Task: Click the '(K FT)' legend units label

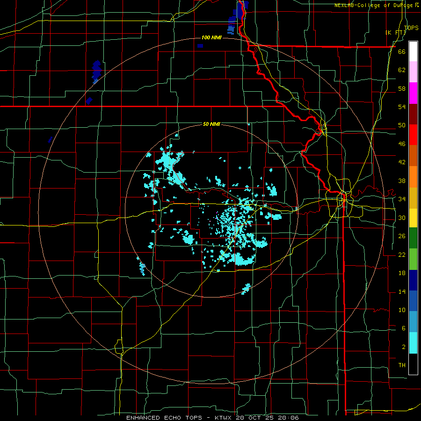Action: pos(395,32)
